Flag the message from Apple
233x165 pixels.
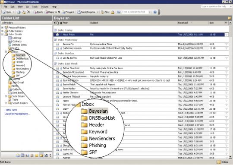[x=227, y=101]
